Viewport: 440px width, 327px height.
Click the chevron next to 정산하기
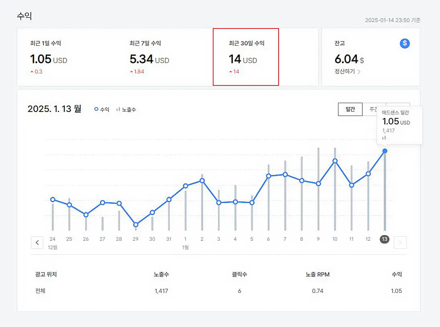point(359,72)
